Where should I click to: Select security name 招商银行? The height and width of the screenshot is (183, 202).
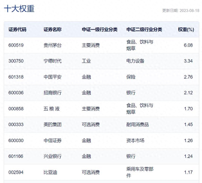point(52,93)
